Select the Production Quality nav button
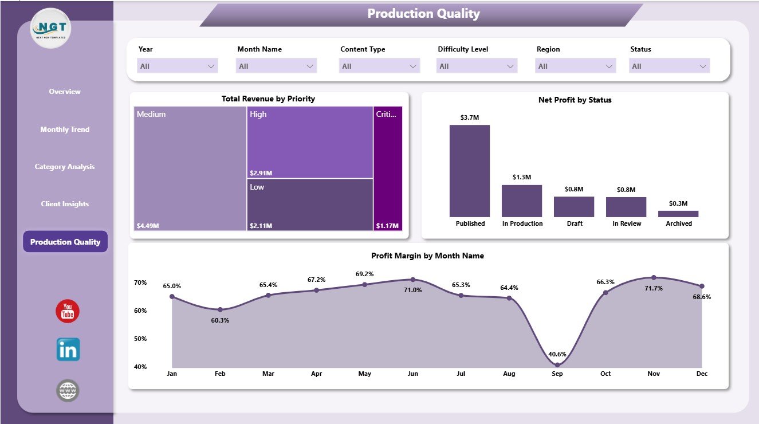 tap(65, 242)
